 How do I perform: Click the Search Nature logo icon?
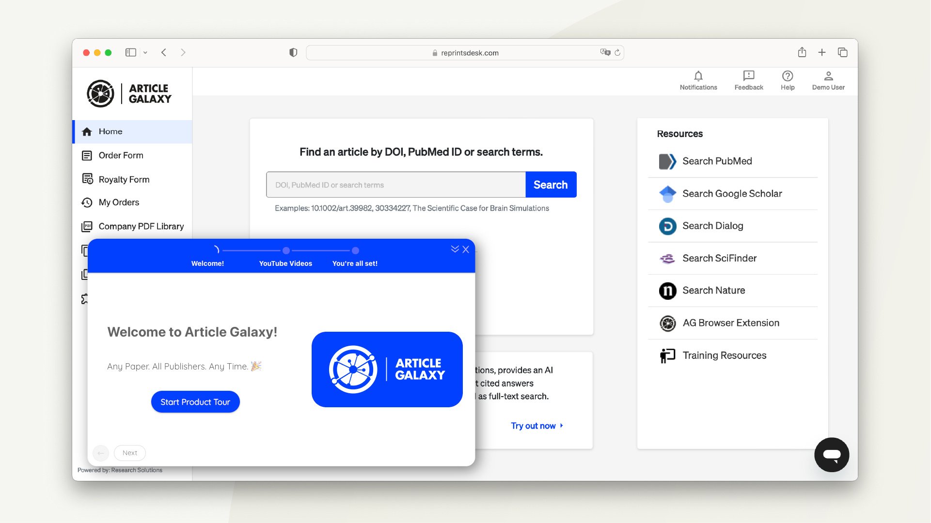pos(667,291)
